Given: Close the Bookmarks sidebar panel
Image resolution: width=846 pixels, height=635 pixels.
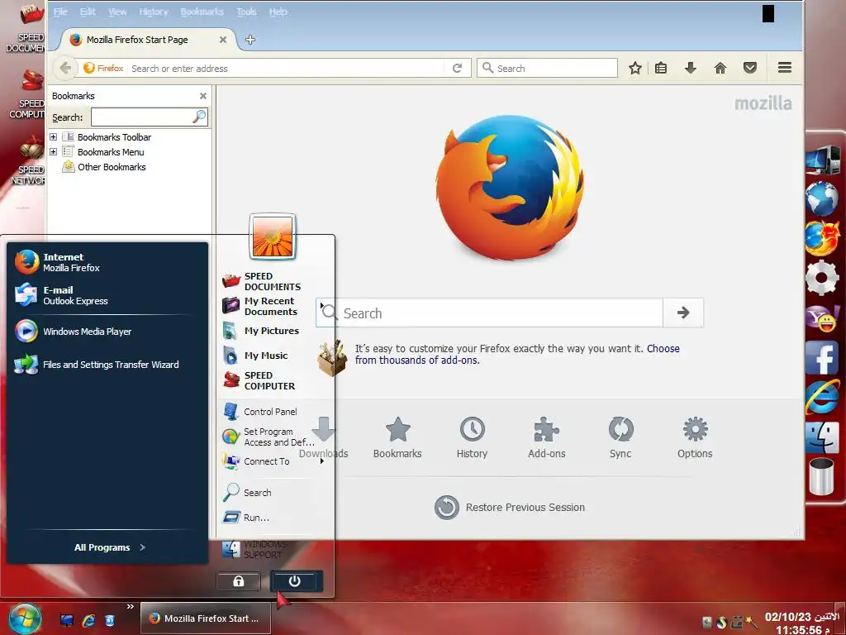Looking at the screenshot, I should coord(203,96).
